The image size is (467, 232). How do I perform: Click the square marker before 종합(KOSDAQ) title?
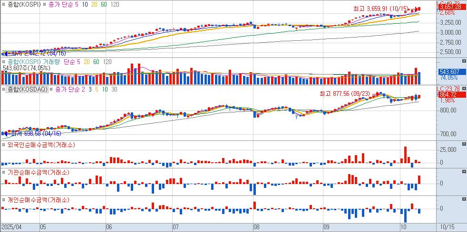pyautogui.click(x=3, y=89)
